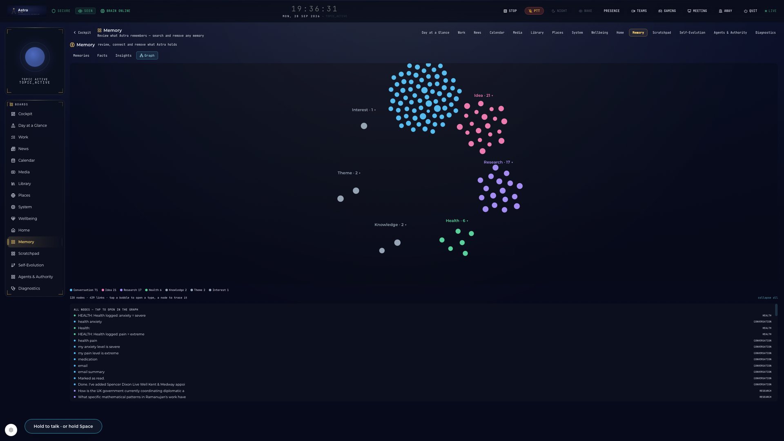Toggle PTT push-to-talk mode
Viewport: 784px width, 441px height.
pos(534,11)
